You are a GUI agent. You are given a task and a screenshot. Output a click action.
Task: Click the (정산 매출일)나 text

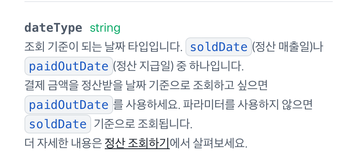(287, 47)
